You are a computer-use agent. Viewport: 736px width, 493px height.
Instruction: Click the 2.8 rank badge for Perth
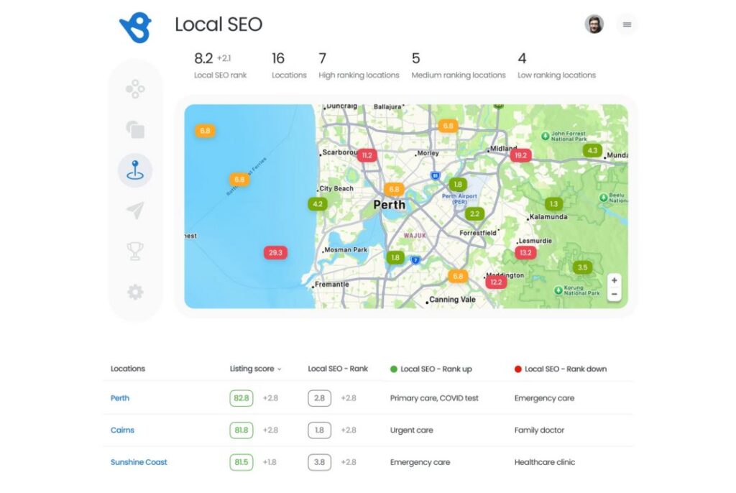[319, 398]
